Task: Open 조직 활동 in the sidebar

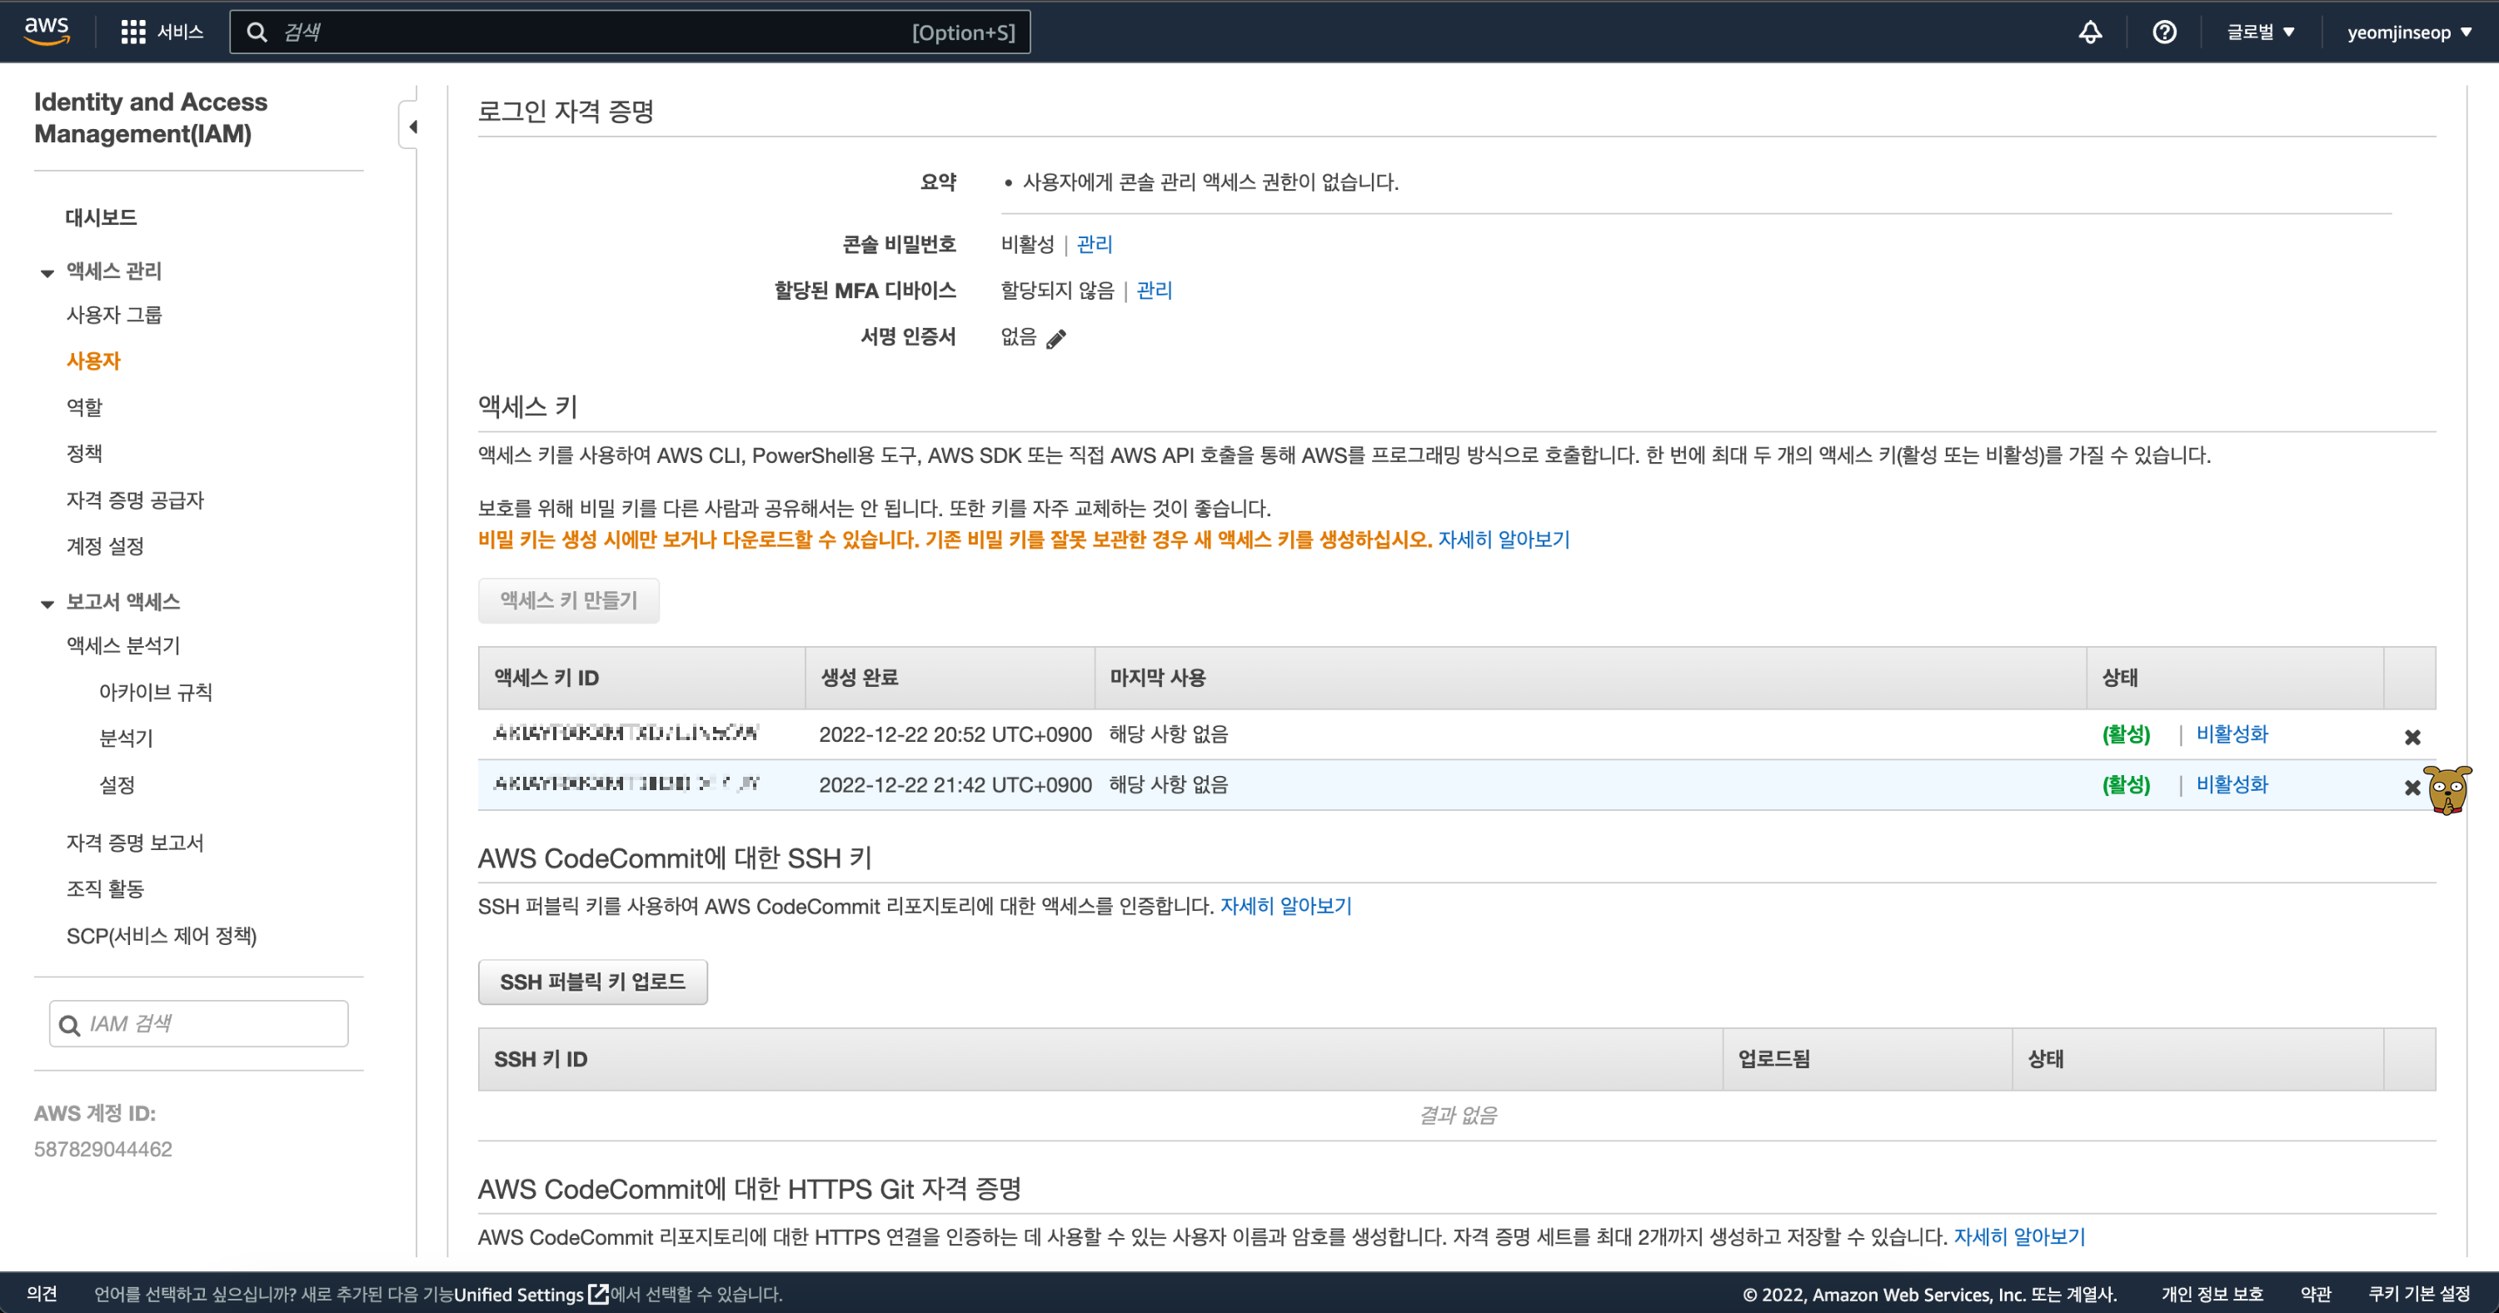Action: [x=105, y=888]
